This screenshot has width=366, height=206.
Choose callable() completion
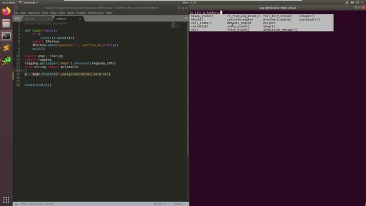[x=200, y=26]
